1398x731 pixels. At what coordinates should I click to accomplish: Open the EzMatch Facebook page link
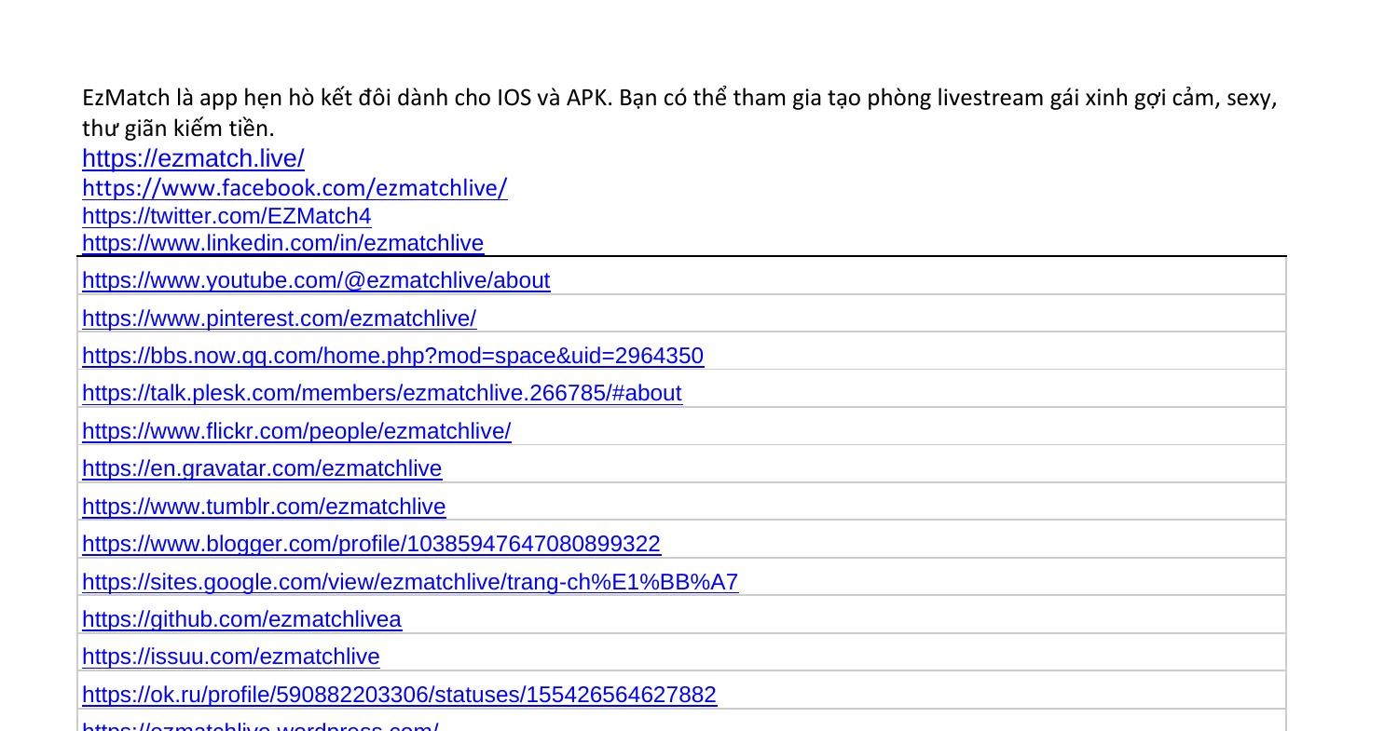click(295, 188)
